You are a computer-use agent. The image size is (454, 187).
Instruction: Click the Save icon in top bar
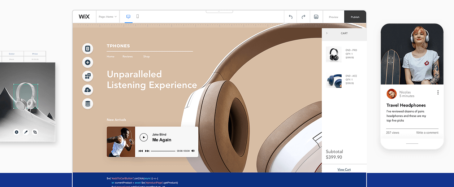316,17
